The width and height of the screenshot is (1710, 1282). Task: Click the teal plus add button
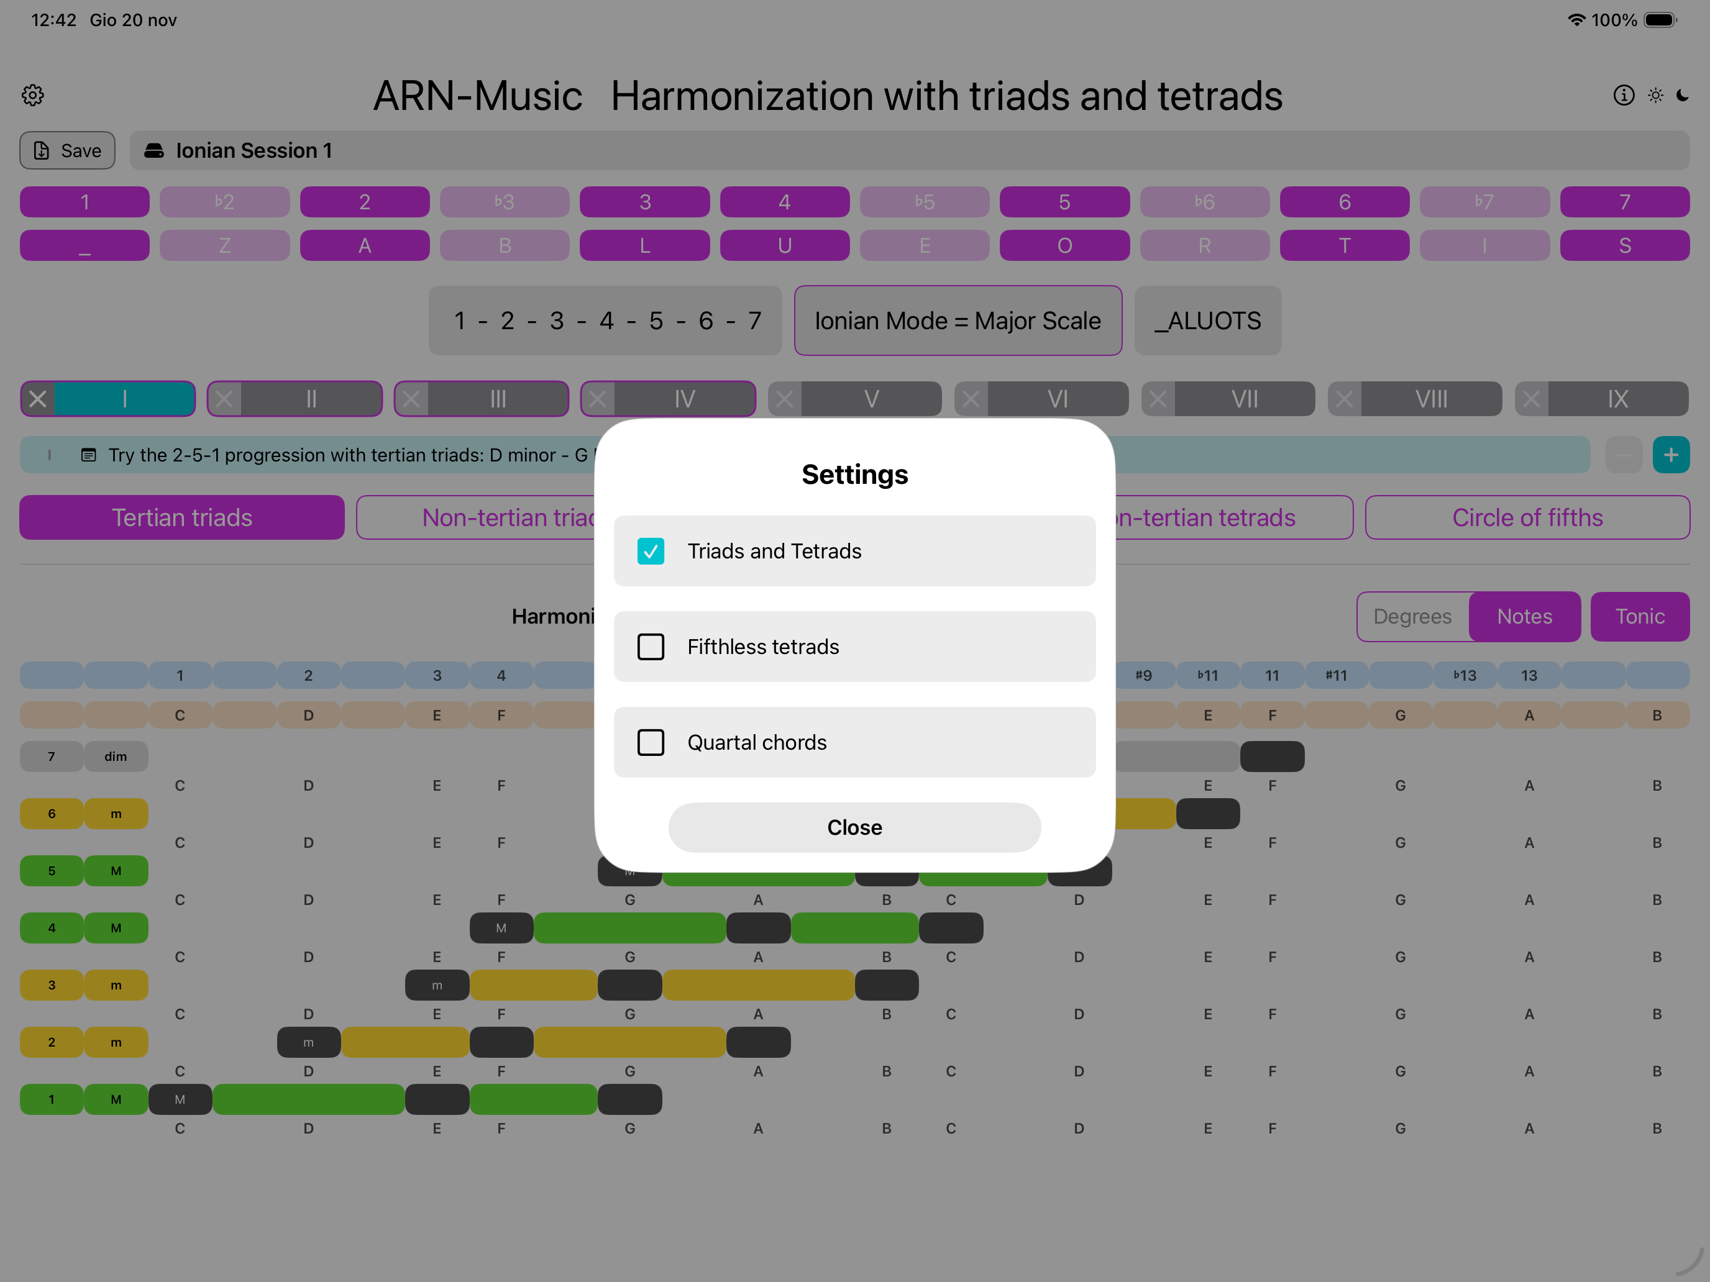coord(1671,455)
